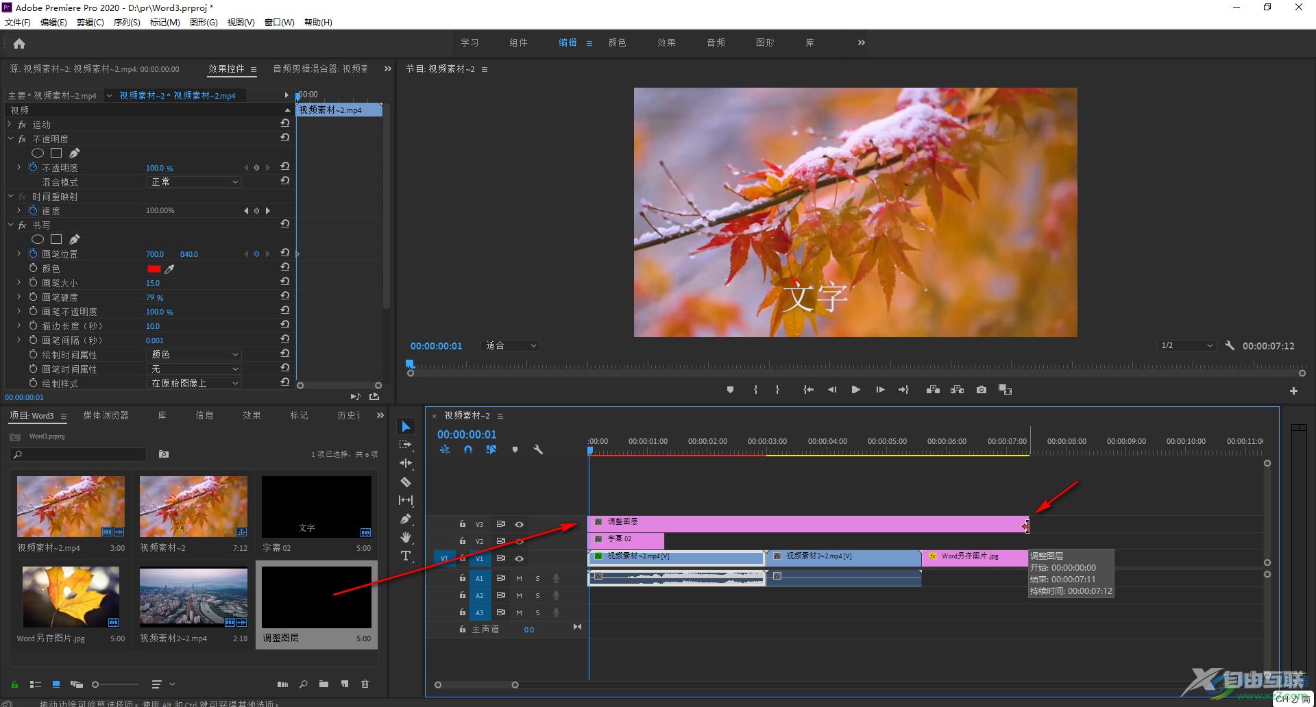Select the Selection tool in timeline toolbar

point(406,427)
